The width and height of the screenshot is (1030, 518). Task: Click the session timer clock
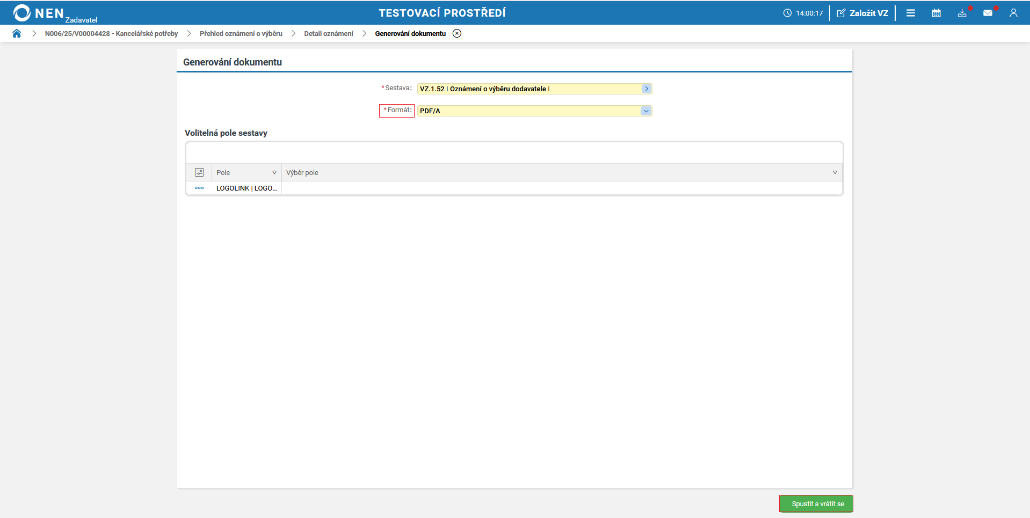click(803, 13)
